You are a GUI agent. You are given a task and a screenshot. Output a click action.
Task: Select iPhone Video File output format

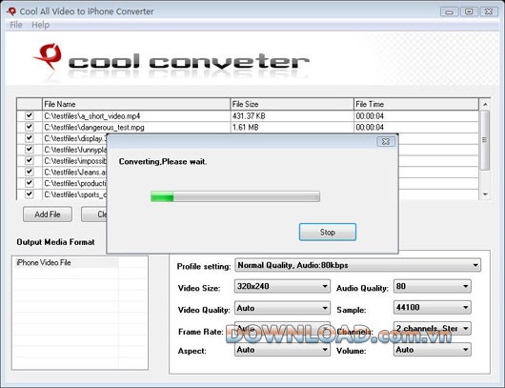(44, 263)
